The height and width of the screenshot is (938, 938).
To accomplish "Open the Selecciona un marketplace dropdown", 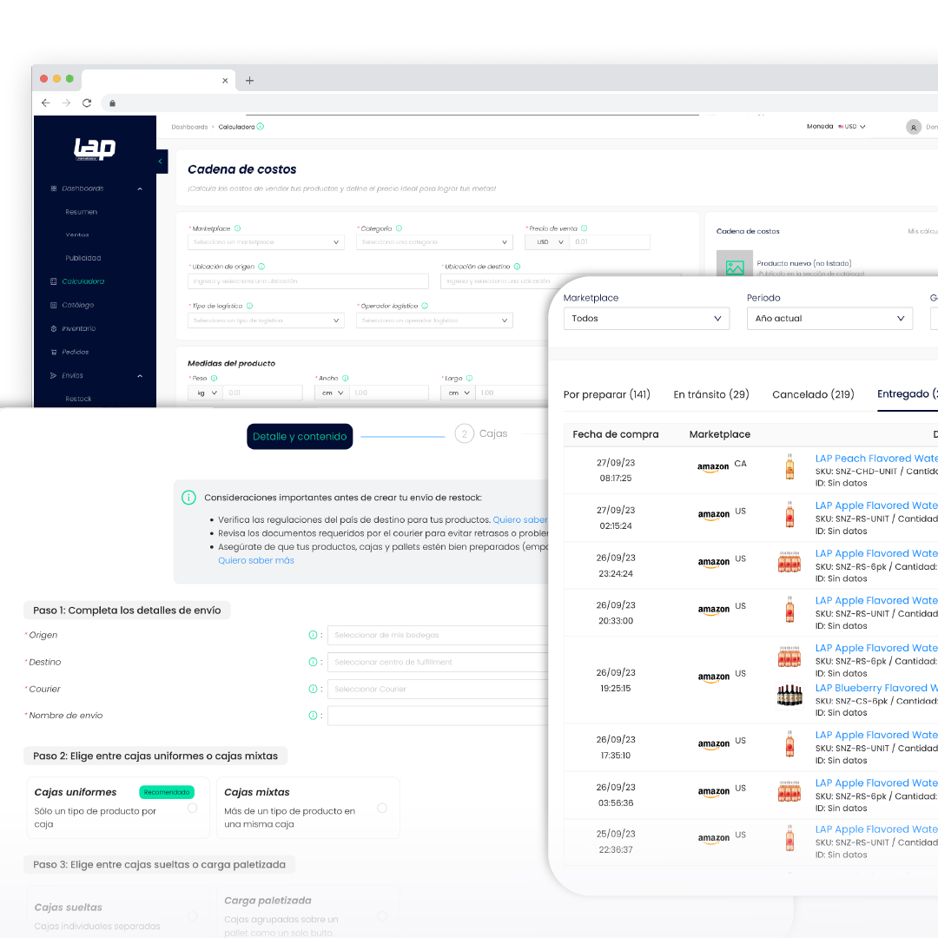I will point(267,242).
